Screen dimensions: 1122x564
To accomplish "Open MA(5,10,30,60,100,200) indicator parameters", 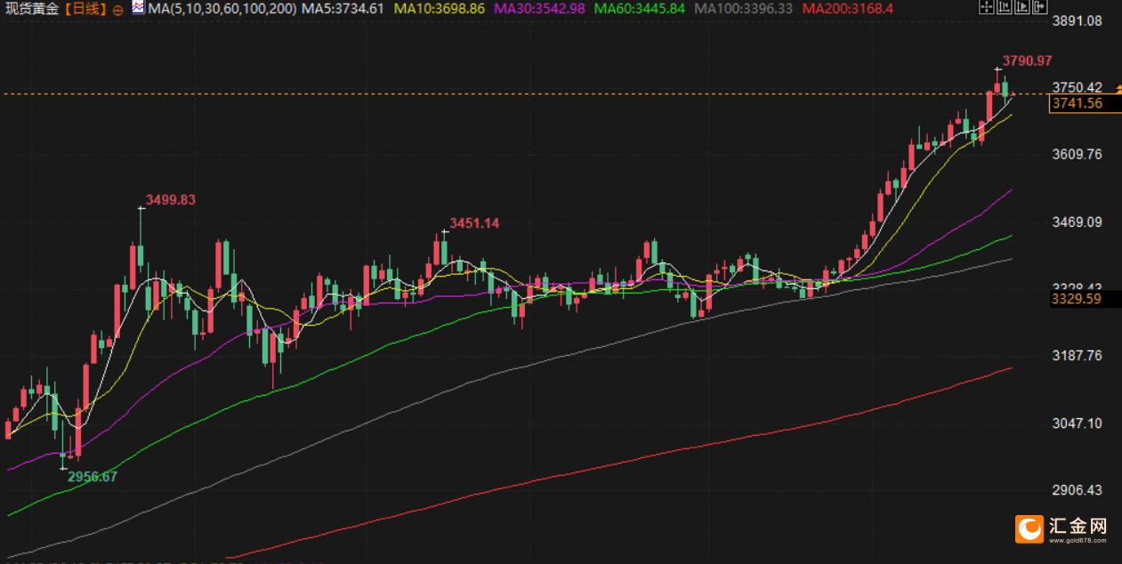I will click(222, 9).
